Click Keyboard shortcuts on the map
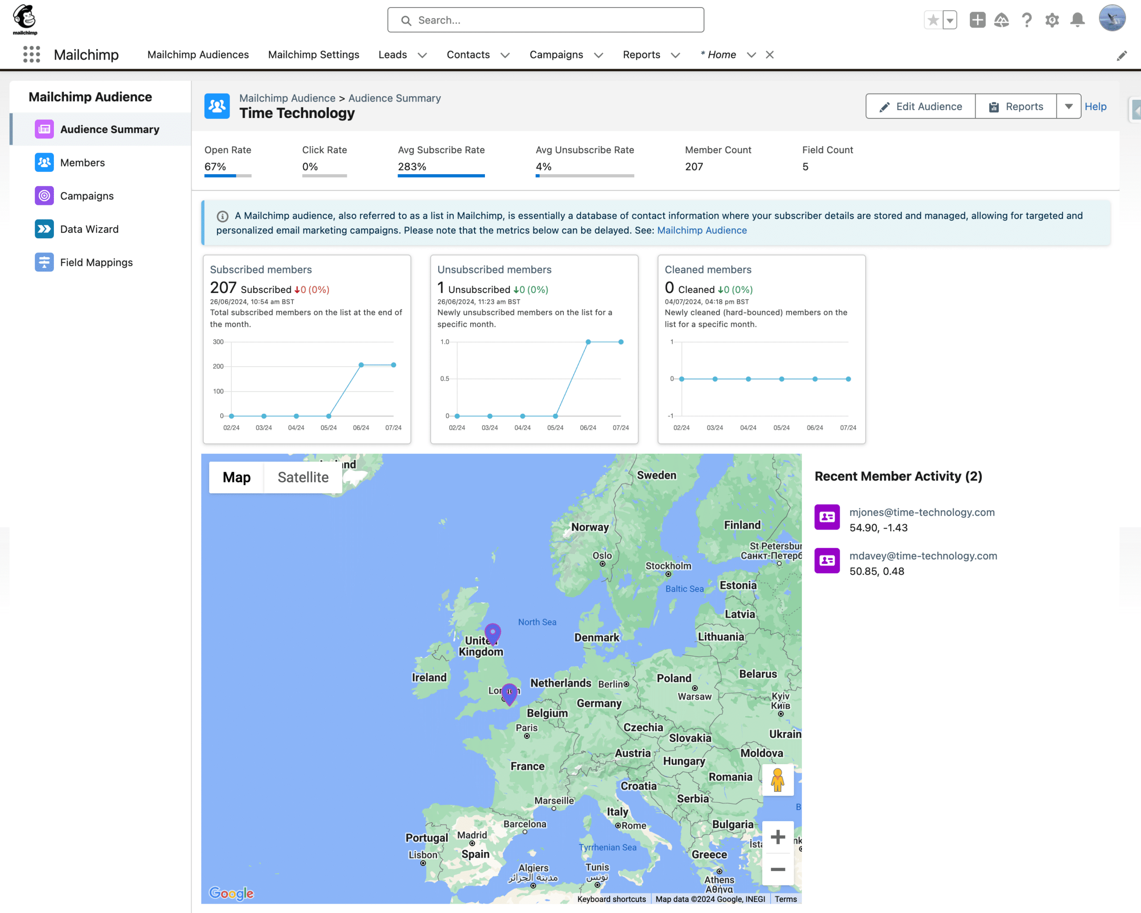The image size is (1141, 913). coord(611,899)
